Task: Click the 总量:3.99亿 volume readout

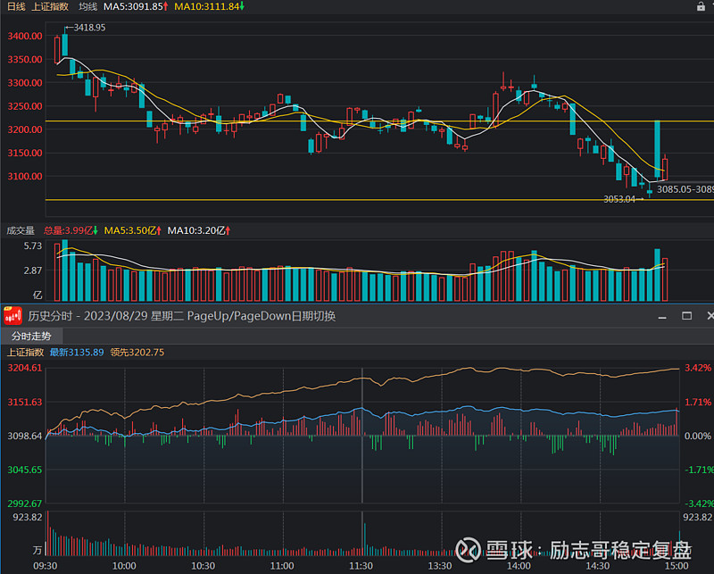Action: tap(71, 230)
